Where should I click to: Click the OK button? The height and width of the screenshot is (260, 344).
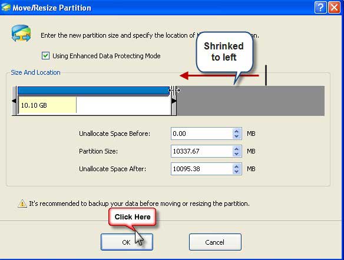(x=127, y=242)
